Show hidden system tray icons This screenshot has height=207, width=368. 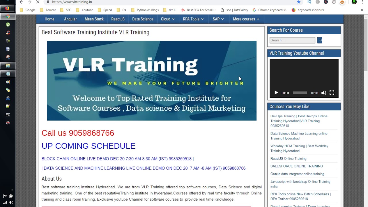12,190
